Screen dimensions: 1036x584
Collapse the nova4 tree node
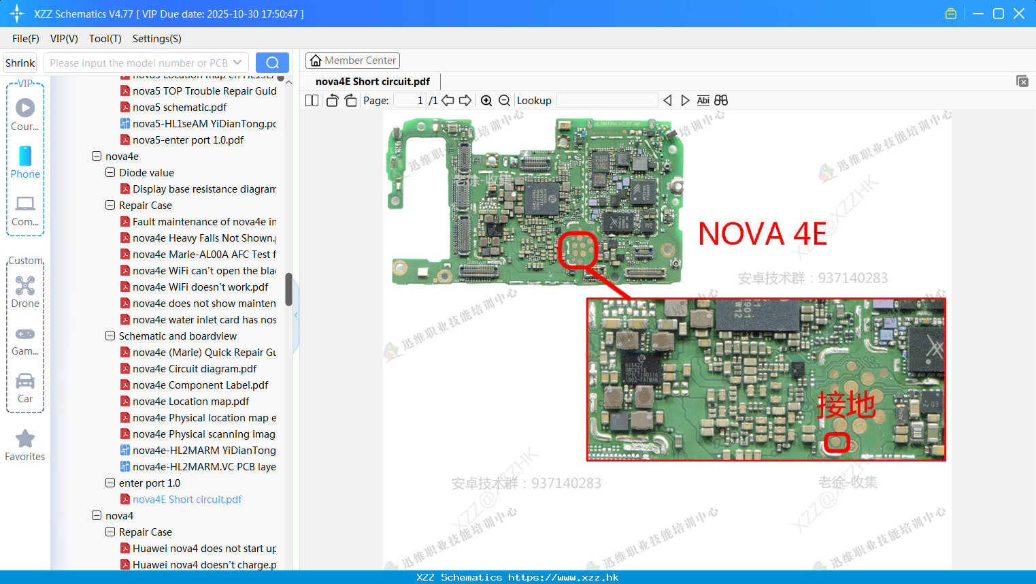click(97, 516)
